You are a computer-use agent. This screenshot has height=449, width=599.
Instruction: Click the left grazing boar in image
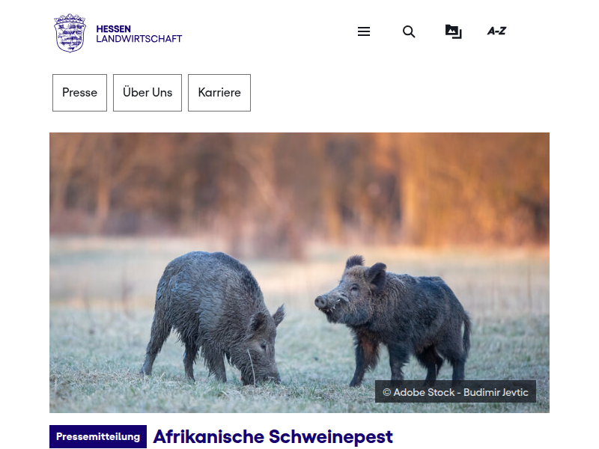pos(214,317)
